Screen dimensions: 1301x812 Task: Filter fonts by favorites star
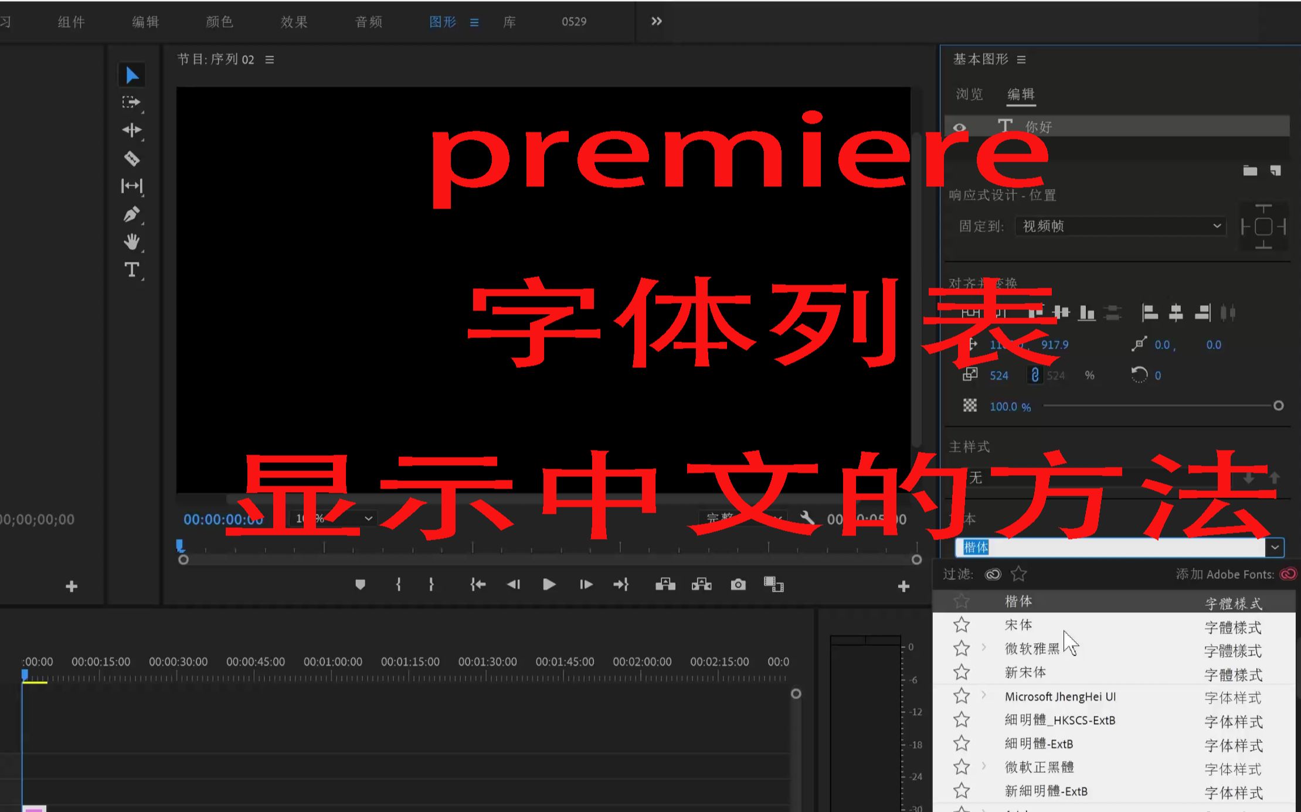coord(1019,574)
